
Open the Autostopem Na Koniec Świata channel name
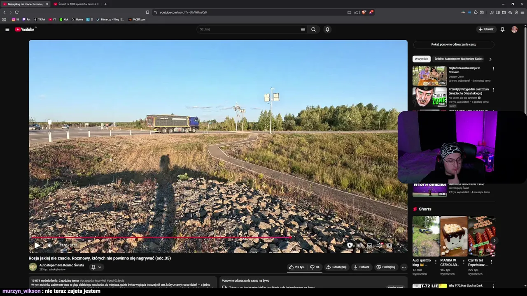pos(62,265)
